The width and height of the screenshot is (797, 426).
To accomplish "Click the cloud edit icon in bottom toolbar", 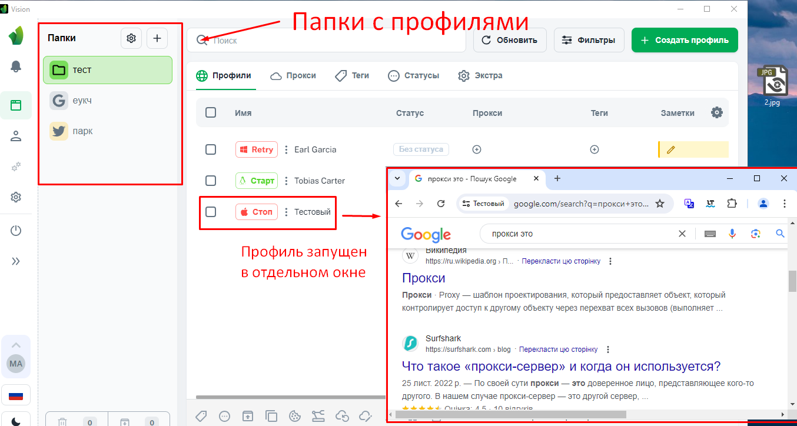I will 366,416.
